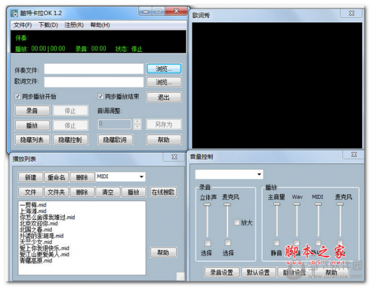Decrease pitch with the spinner down arrow
The height and width of the screenshot is (287, 370).
[137, 127]
